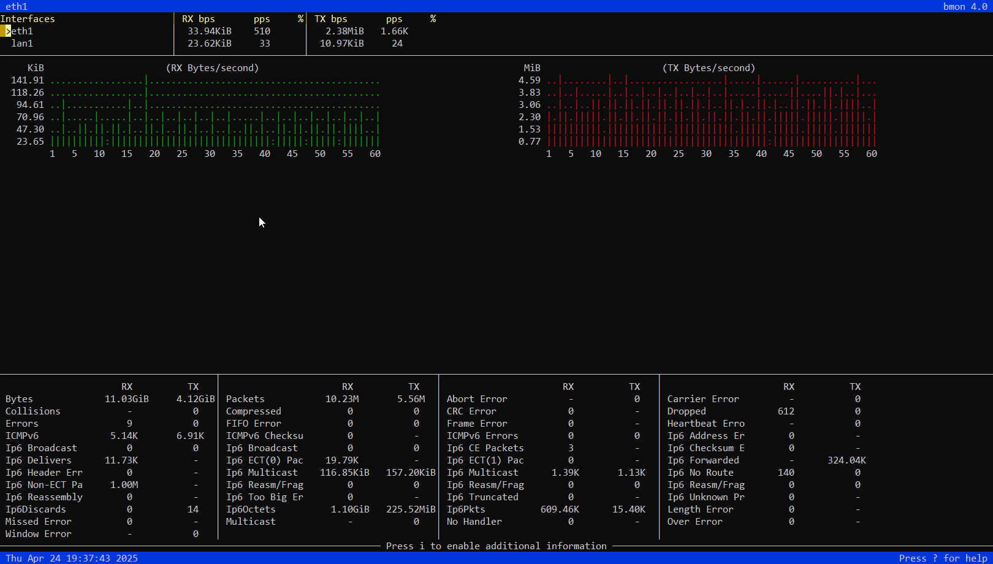This screenshot has width=993, height=564.
Task: Click the 'Errors' statistic label
Action: click(x=22, y=424)
